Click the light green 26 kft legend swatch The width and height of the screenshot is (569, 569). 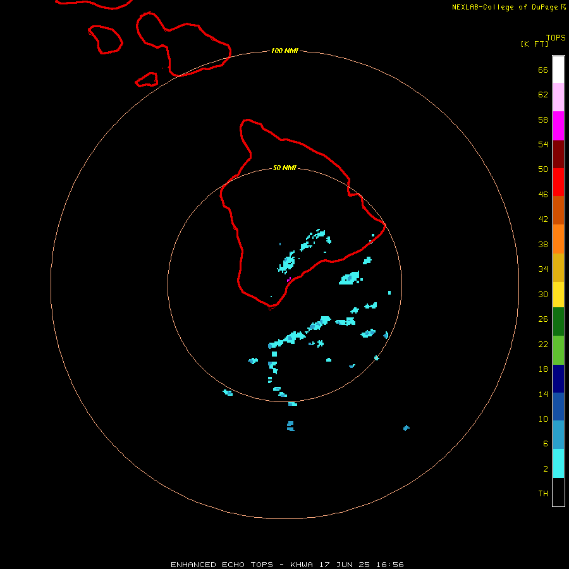coord(558,350)
